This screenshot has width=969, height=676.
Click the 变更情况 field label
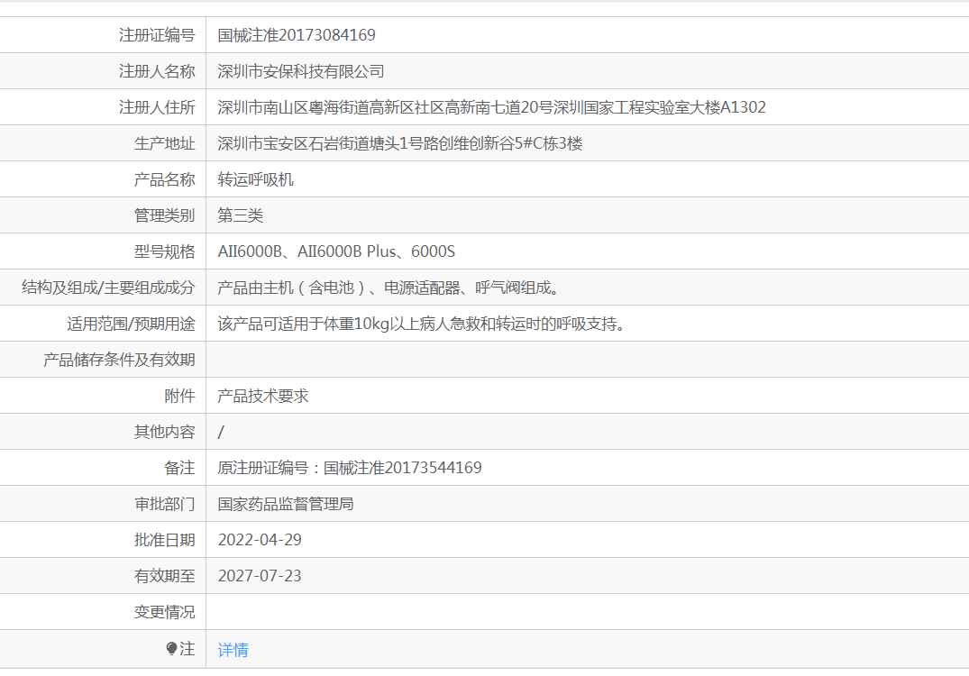[164, 612]
